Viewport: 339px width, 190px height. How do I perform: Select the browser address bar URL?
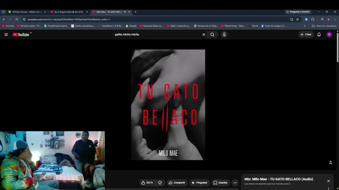(69, 19)
